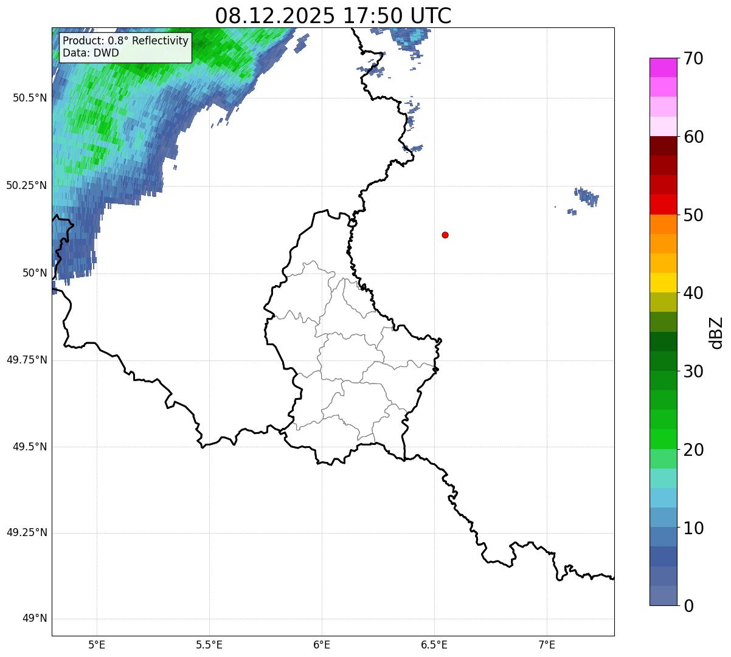Pick the olive swatch just below 40
Image resolution: width=731 pixels, height=657 pixels.
point(663,303)
